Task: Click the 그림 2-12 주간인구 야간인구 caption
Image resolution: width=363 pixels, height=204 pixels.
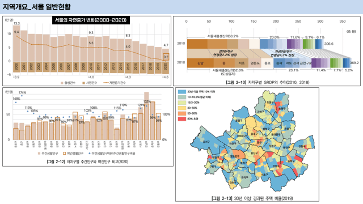Action: pyautogui.click(x=87, y=161)
